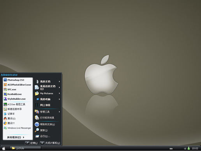Click 管理工具 icon
This screenshot has width=201, height=151.
(x=37, y=112)
